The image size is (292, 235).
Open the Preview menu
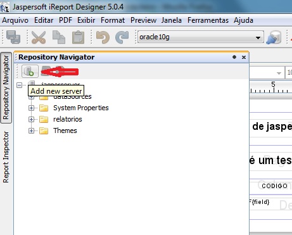pyautogui.click(x=143, y=20)
